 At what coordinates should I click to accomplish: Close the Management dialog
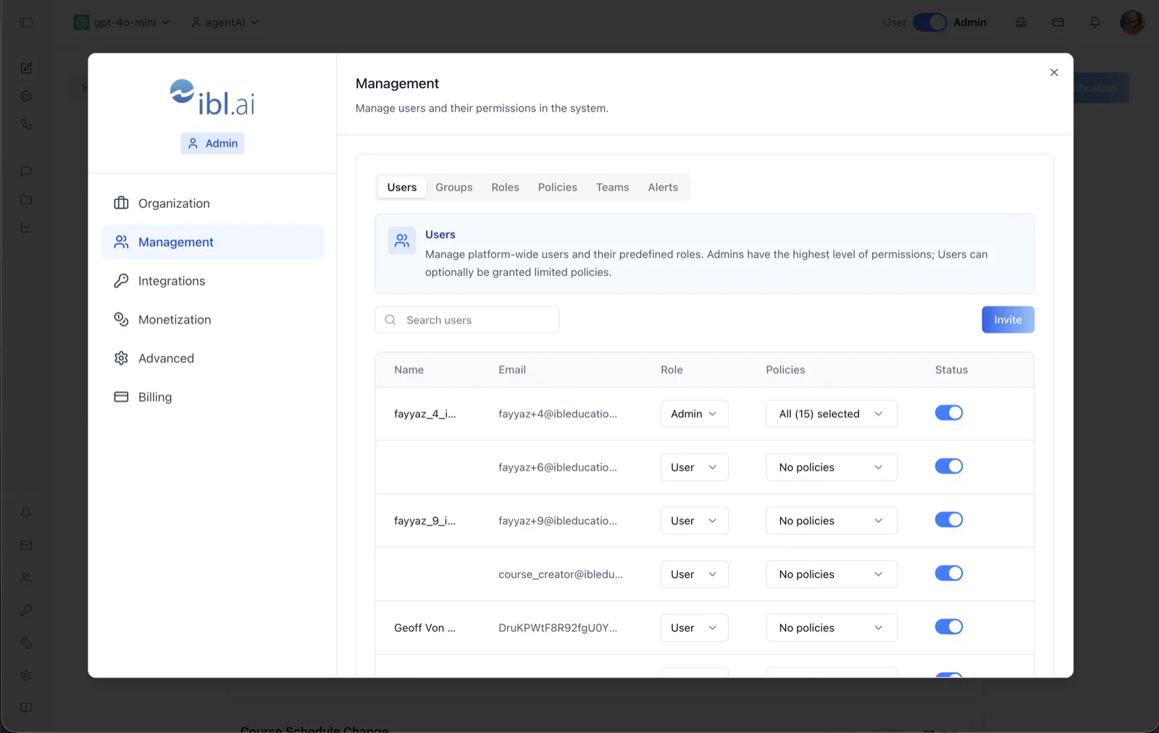1054,72
